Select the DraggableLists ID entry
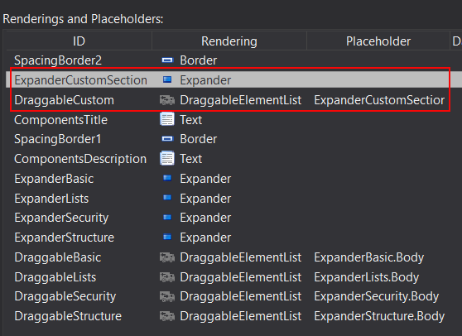 point(55,277)
